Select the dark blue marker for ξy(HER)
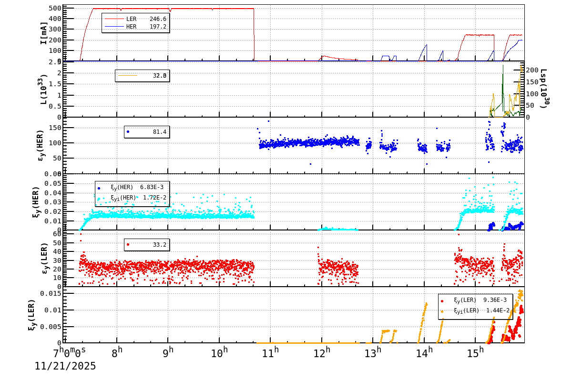The width and height of the screenshot is (572, 380). point(99,188)
